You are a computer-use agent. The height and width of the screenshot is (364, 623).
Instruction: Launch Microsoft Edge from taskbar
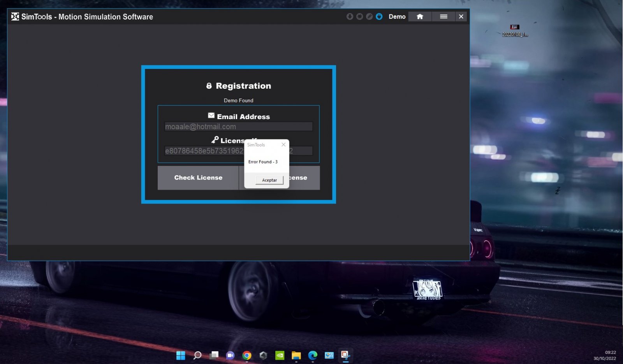point(313,355)
